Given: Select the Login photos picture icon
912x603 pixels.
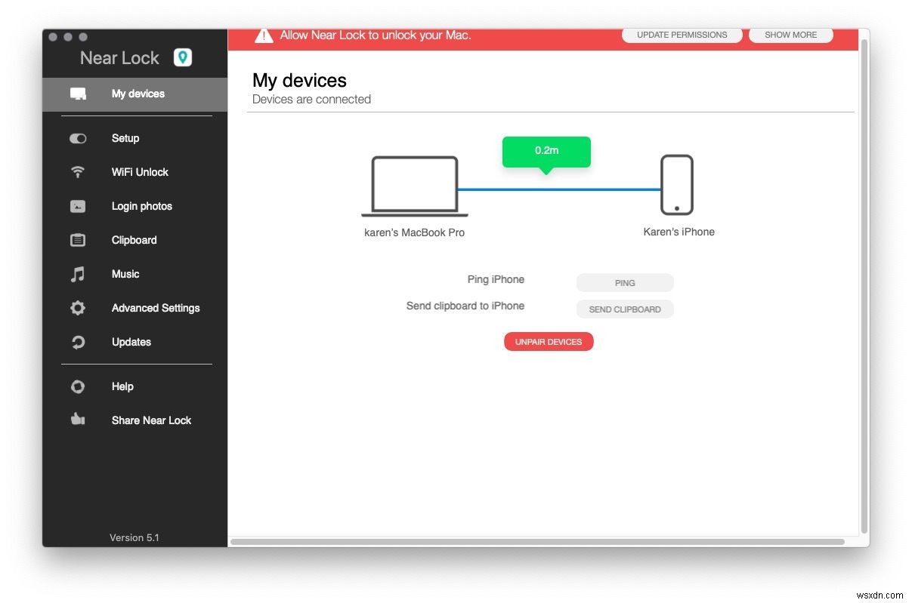Looking at the screenshot, I should (x=78, y=205).
